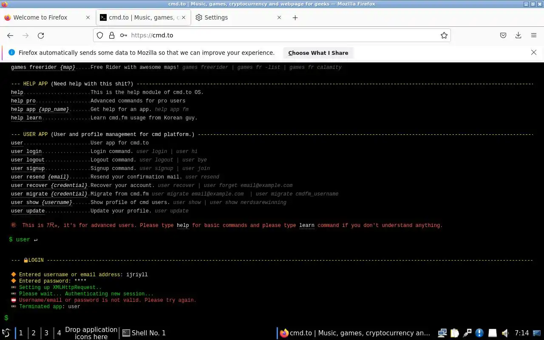Screen dimensions: 544x340
Task: Bookmark this page with the star icon
Action: 444,35
